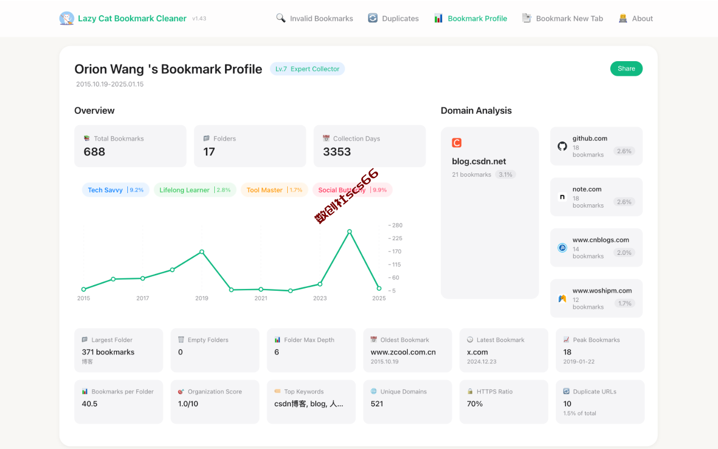Screen dimensions: 718x449
Task: Click the green Share button
Action: click(x=627, y=68)
